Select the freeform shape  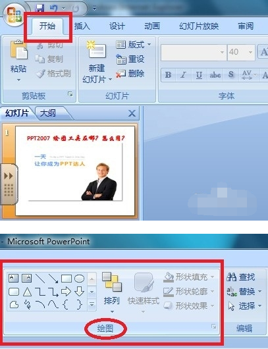click(x=14, y=304)
